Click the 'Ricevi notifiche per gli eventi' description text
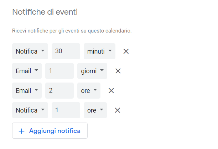The image size is (218, 149). pyautogui.click(x=72, y=31)
